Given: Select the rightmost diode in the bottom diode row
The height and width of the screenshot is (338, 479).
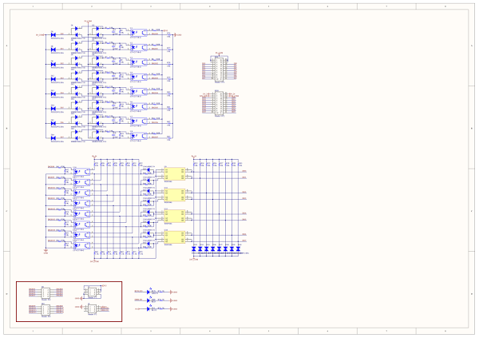Looking at the screenshot, I should coord(238,249).
